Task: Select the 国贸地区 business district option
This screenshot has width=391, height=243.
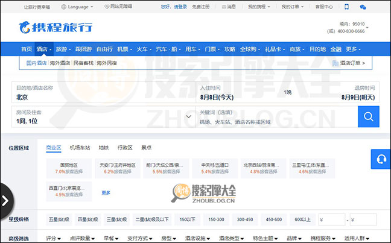Action: (x=68, y=167)
